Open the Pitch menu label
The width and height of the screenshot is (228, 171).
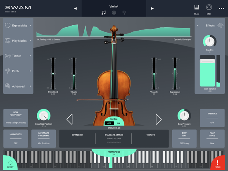tap(15, 71)
